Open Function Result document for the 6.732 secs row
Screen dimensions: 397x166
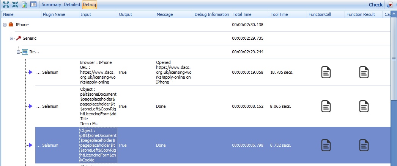click(x=364, y=145)
